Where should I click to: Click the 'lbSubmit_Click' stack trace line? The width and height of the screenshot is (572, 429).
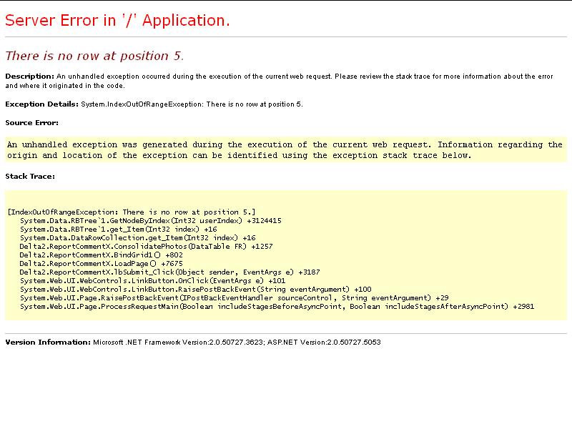[169, 272]
